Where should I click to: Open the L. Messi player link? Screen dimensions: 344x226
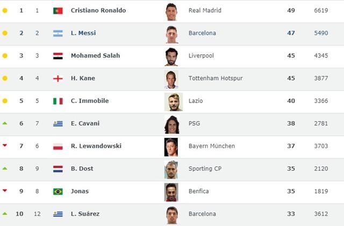pyautogui.click(x=83, y=33)
